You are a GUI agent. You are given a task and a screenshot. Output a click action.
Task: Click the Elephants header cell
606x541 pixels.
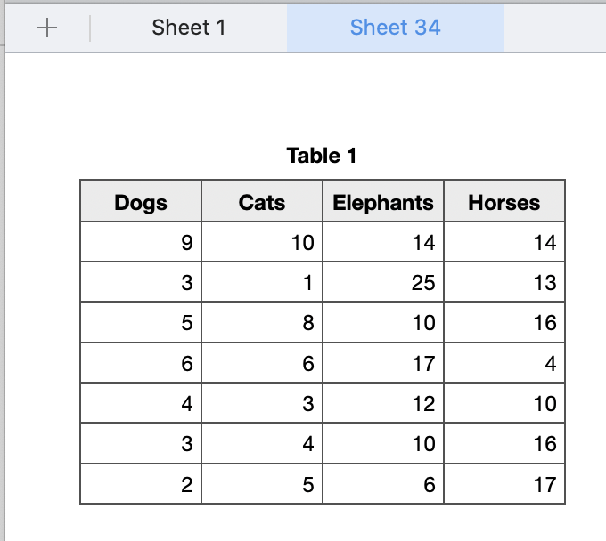tap(383, 202)
